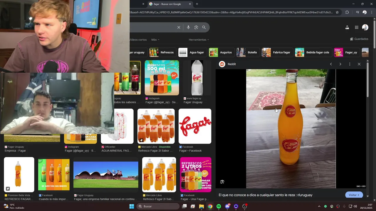The height and width of the screenshot is (211, 376).
Task: Filter results by Botella chip
Action: click(248, 52)
